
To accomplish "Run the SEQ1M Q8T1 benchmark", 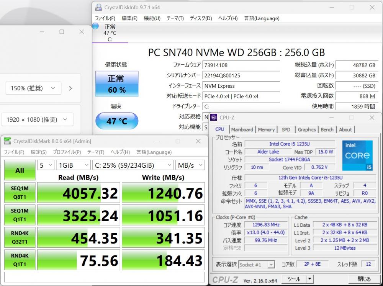I will (x=20, y=193).
